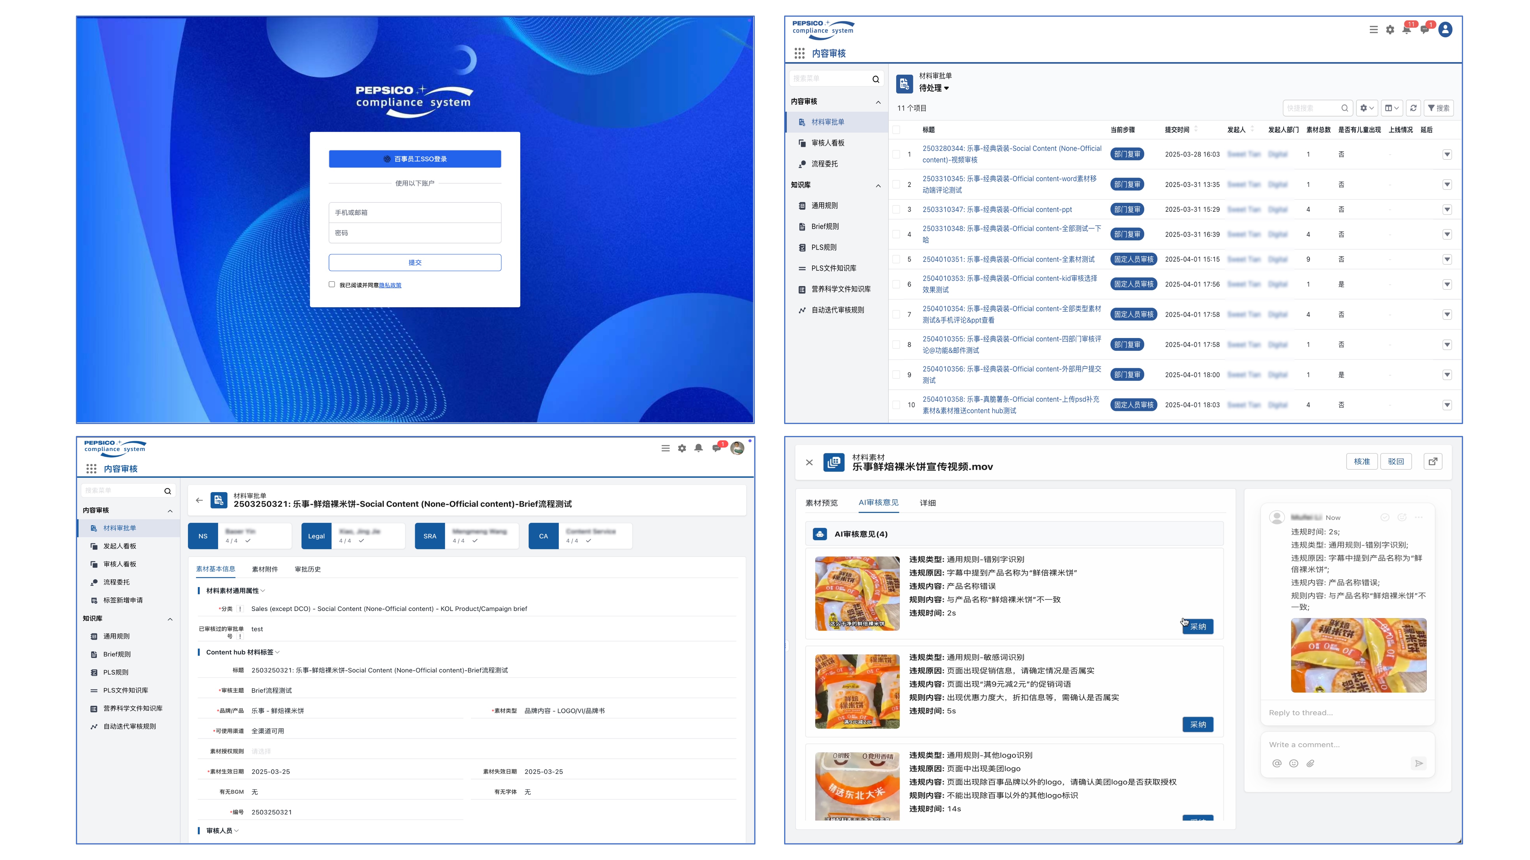1530x860 pixels.
Task: Attach a file with the paperclip icon
Action: tap(1310, 763)
